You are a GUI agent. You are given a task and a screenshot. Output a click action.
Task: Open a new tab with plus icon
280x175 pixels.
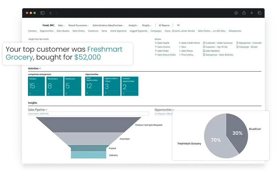tap(252, 13)
